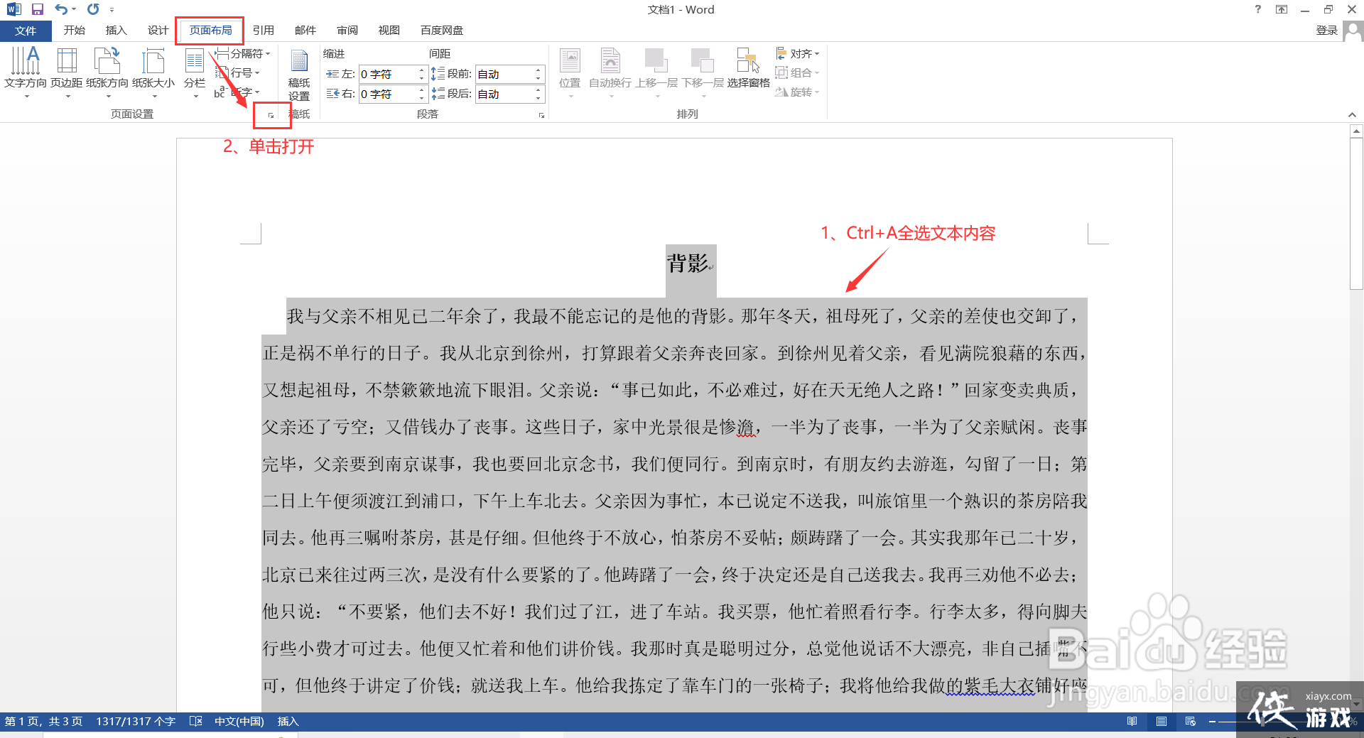The width and height of the screenshot is (1364, 738).
Task: Open the 选择窗格 selection pane
Action: tap(749, 70)
